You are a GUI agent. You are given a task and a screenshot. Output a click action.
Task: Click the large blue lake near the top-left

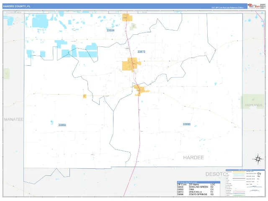point(40,21)
